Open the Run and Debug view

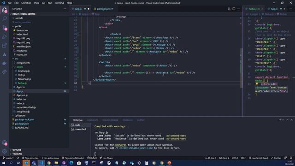4,36
